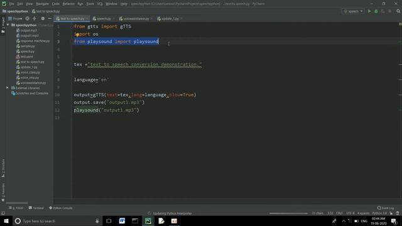The width and height of the screenshot is (402, 226).
Task: Select Scratches and Consoles in the tree
Action: [30, 94]
